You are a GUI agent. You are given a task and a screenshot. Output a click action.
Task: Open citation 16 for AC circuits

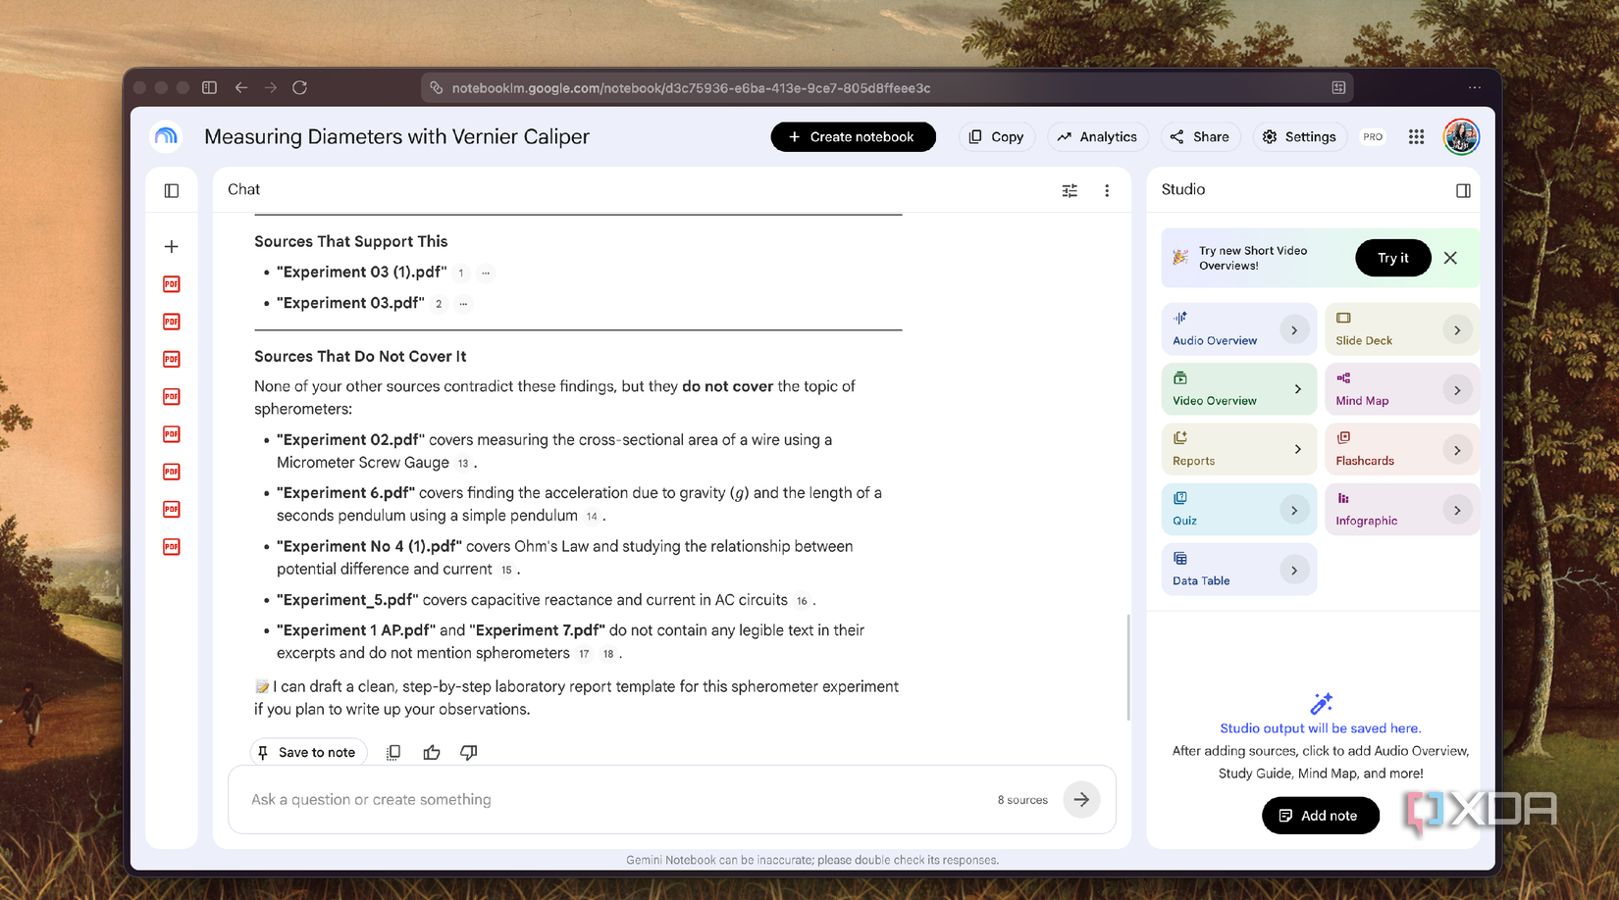(802, 601)
